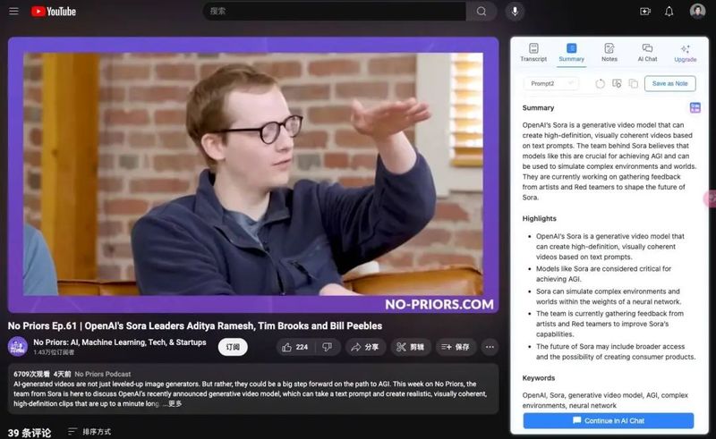Image resolution: width=716 pixels, height=439 pixels.
Task: Select the Summary tab
Action: [571, 53]
